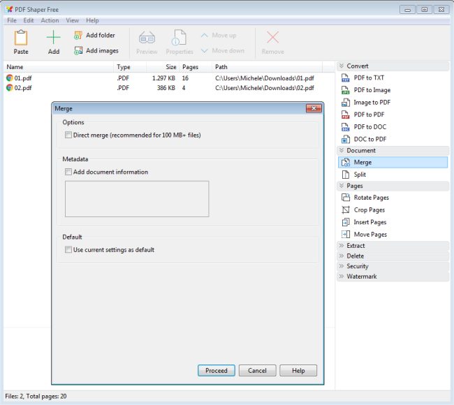Click the Add folder icon
The image size is (454, 405).
pos(78,36)
